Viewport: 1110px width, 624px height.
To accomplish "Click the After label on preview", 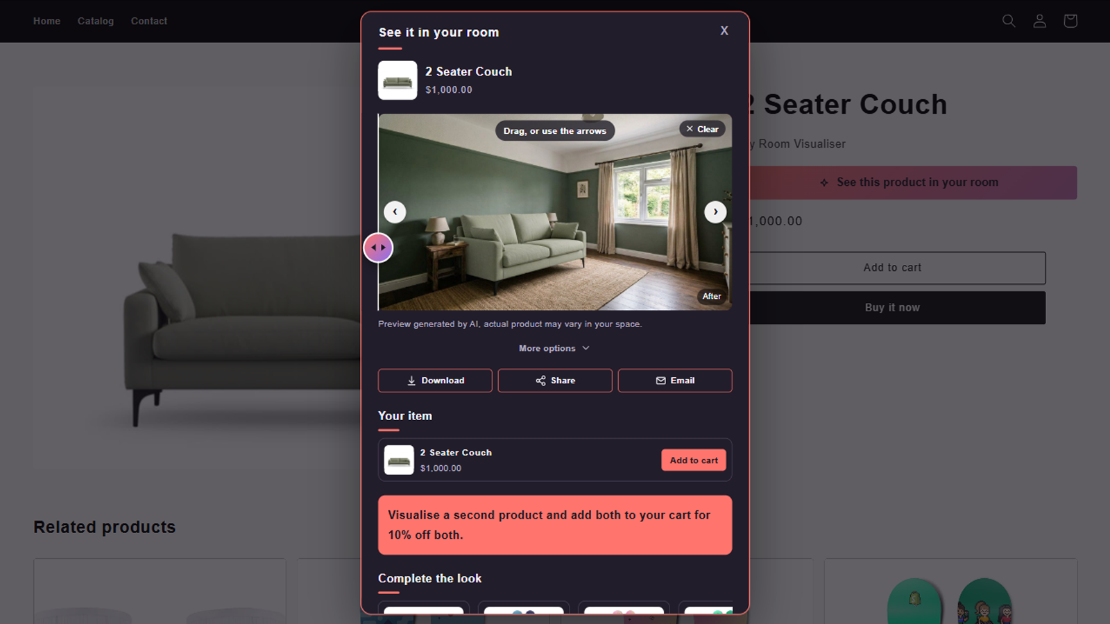I will click(712, 296).
